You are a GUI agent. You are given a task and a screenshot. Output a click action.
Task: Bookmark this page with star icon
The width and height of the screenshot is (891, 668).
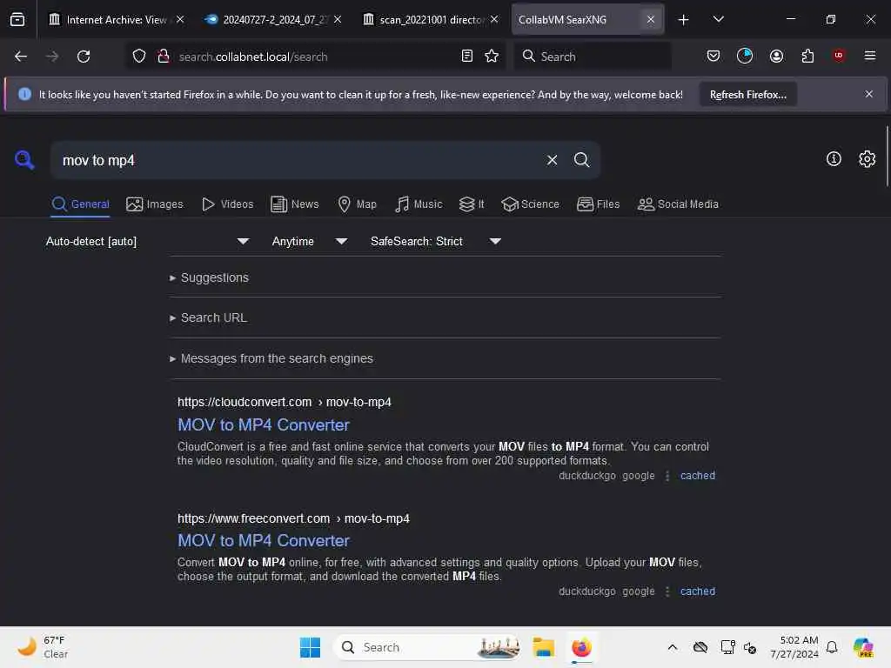pos(492,57)
